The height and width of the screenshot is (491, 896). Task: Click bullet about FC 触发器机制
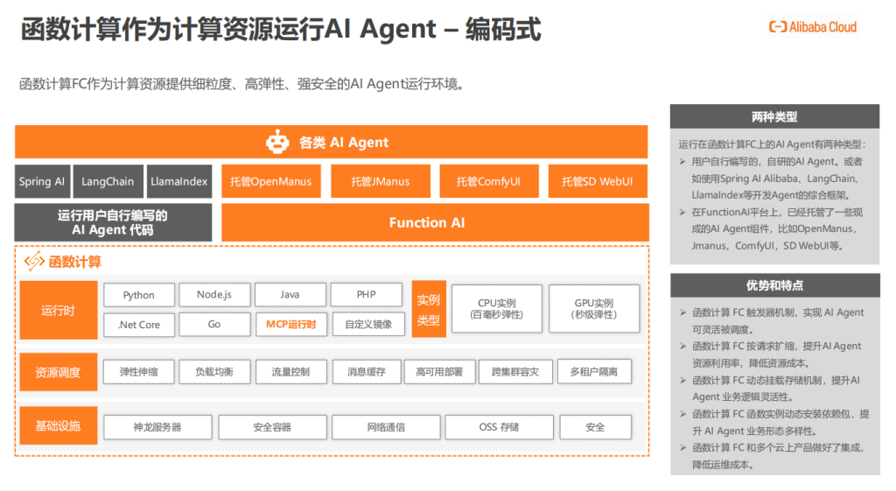coord(773,320)
